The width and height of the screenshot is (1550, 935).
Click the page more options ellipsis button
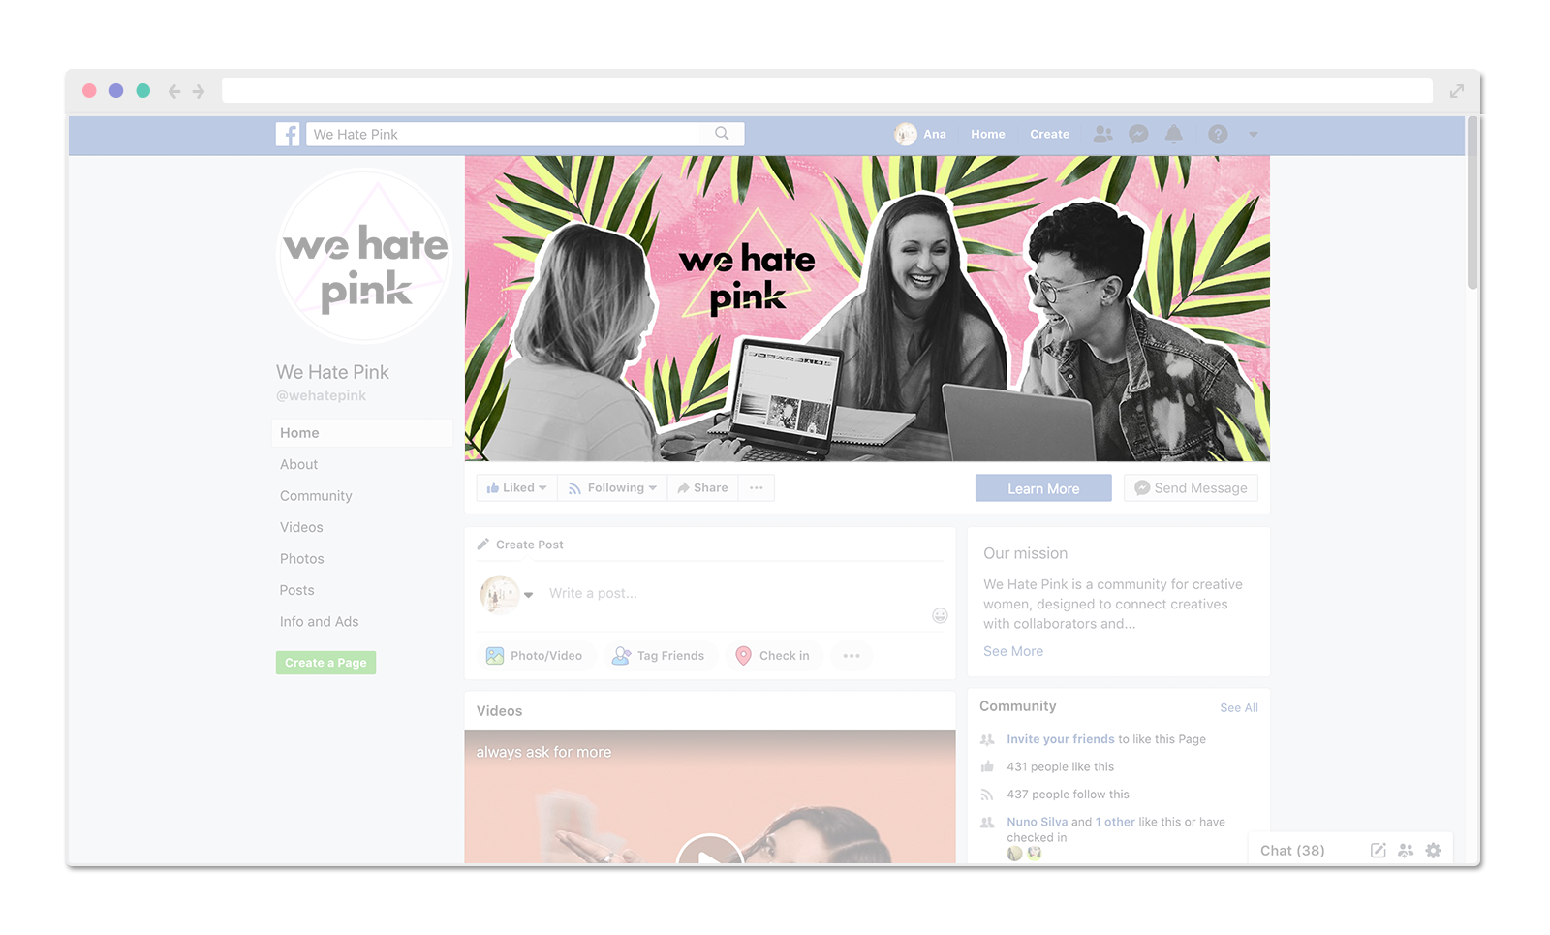point(757,487)
